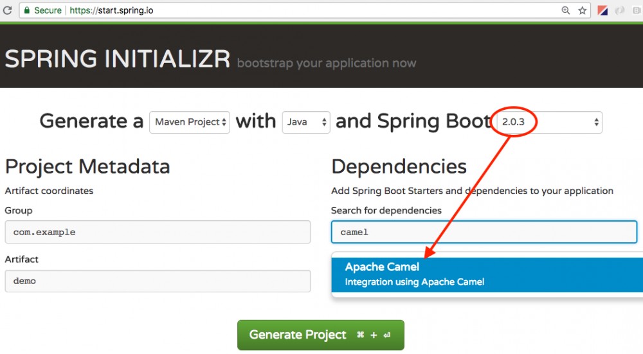Click the Group label
643x354 pixels.
pyautogui.click(x=19, y=210)
